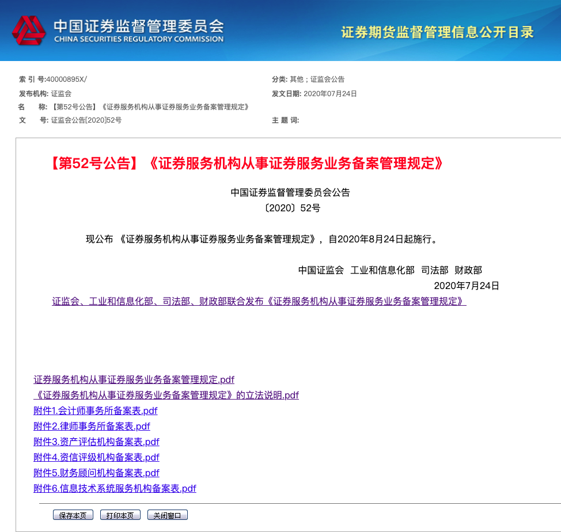
Task: Open 证券服务机构从事证券服务业务备案管理规定.pdf
Action: pyautogui.click(x=134, y=380)
